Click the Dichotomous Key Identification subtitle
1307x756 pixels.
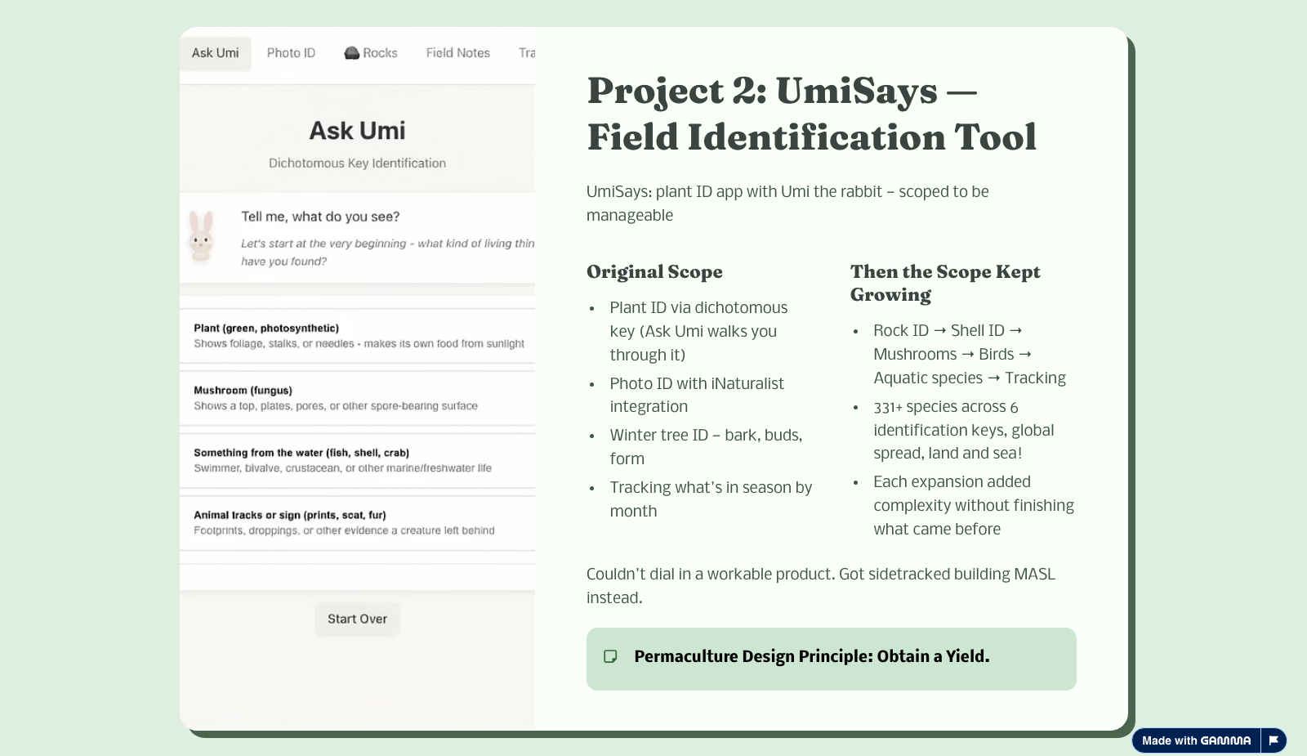357,163
